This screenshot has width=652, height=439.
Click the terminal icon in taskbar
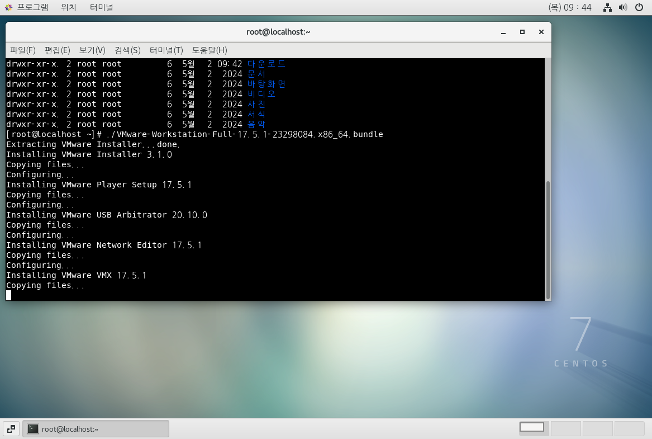tap(33, 429)
